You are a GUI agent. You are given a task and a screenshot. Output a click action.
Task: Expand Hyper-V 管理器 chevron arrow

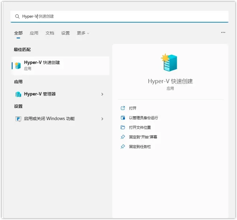pos(102,94)
